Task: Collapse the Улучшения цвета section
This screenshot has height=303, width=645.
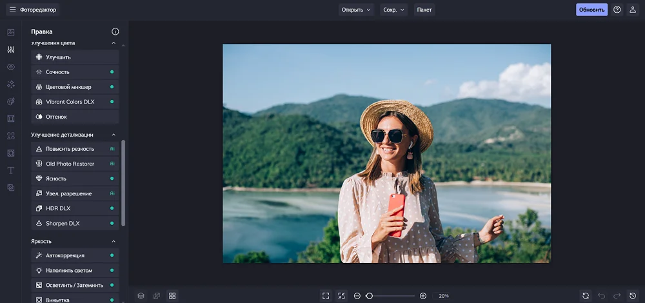Action: point(114,43)
